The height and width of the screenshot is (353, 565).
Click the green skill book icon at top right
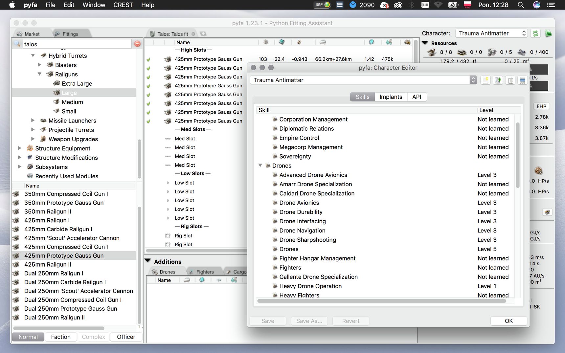[548, 33]
